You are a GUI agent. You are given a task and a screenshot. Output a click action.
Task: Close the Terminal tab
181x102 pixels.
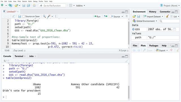coord(25,56)
